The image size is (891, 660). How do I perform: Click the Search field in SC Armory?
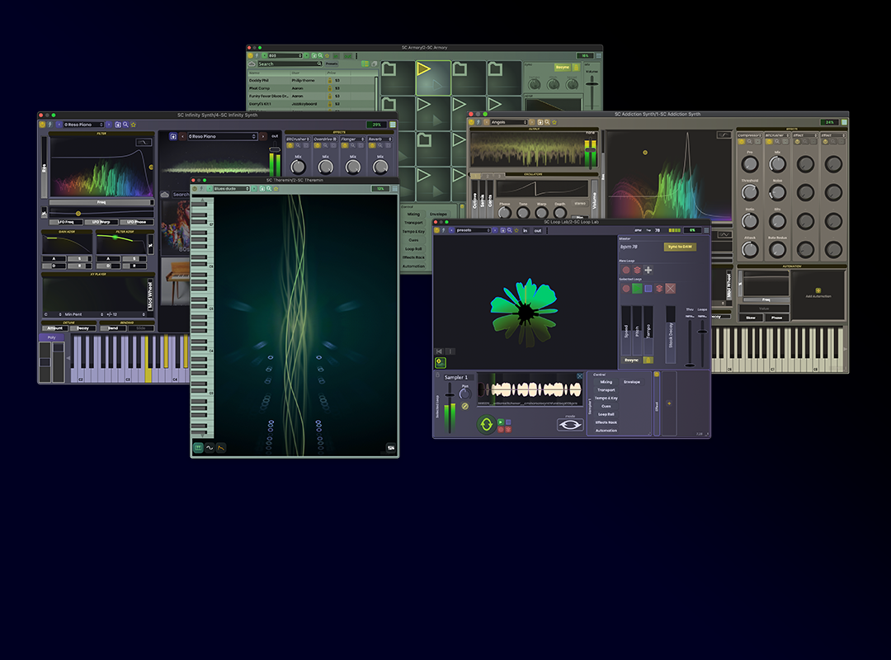[x=289, y=63]
